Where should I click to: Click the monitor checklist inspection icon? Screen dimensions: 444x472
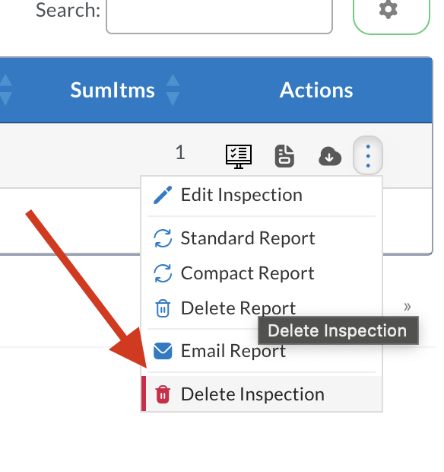pyautogui.click(x=239, y=156)
